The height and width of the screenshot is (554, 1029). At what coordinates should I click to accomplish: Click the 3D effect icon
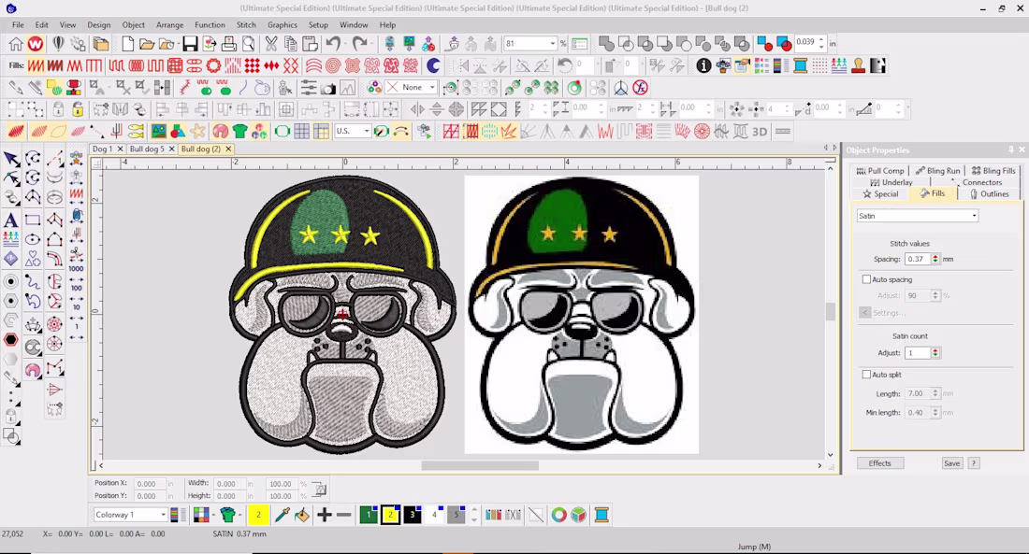[760, 132]
